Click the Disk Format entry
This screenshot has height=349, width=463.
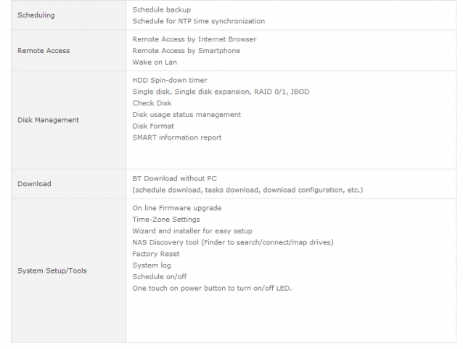coord(153,127)
